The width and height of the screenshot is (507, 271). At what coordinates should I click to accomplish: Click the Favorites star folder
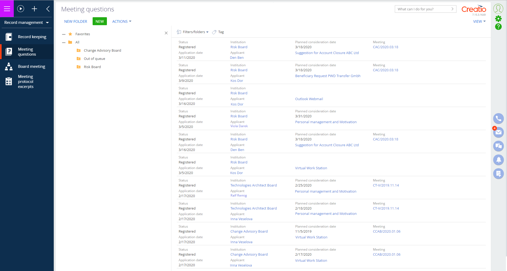tap(70, 34)
